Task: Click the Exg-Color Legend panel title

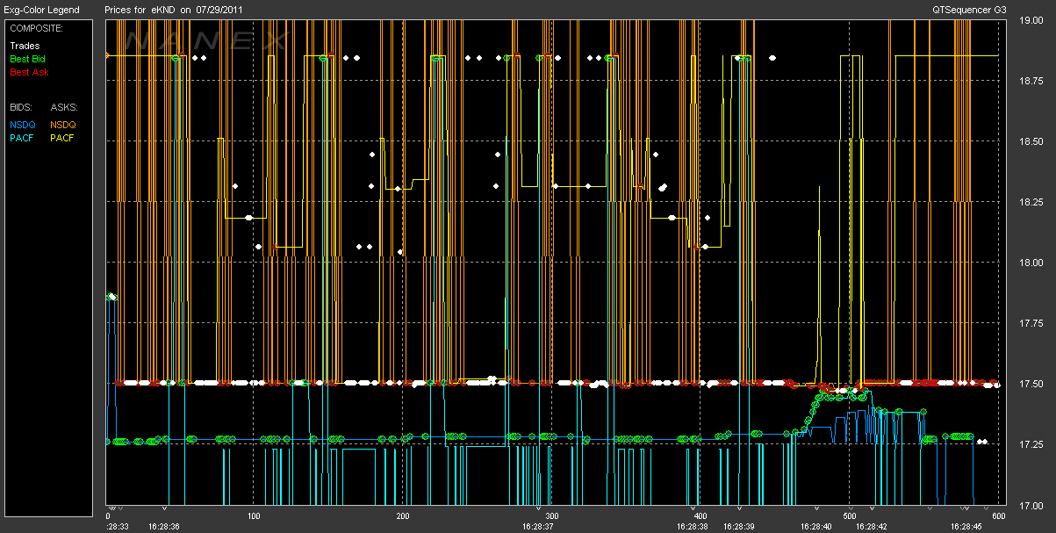Action: click(40, 10)
